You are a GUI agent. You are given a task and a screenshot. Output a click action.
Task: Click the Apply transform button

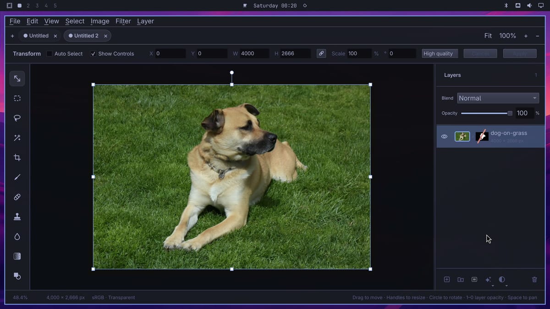coord(520,54)
